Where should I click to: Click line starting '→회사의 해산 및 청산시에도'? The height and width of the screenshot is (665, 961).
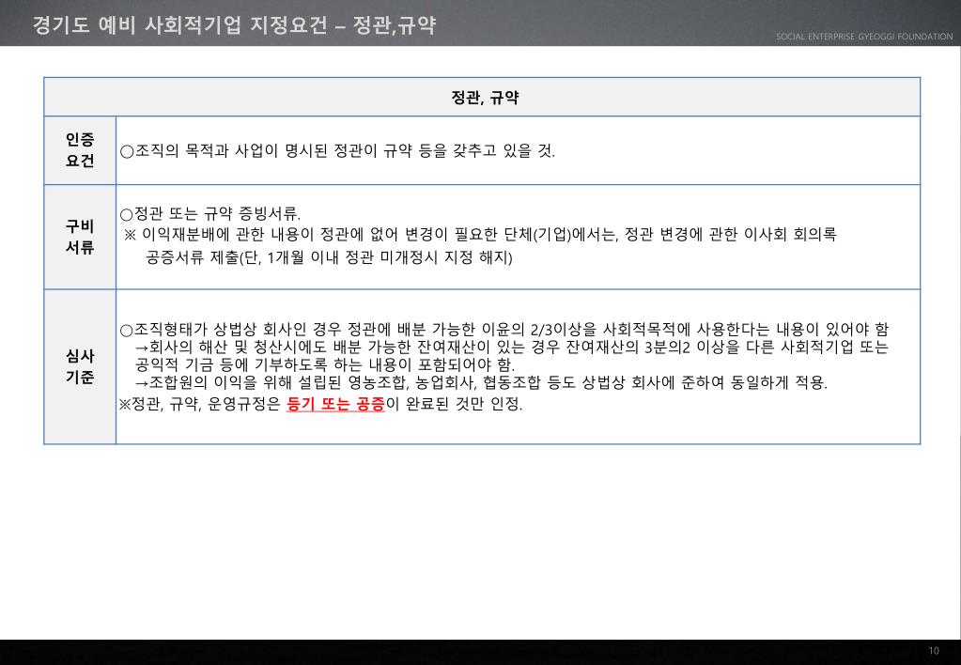[511, 348]
